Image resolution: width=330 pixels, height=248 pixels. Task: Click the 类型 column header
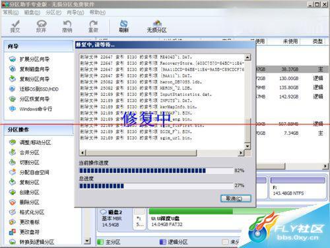[x=317, y=41]
